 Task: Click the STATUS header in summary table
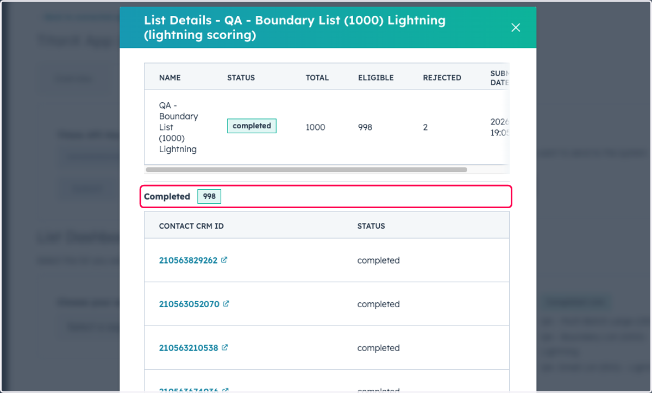[241, 78]
